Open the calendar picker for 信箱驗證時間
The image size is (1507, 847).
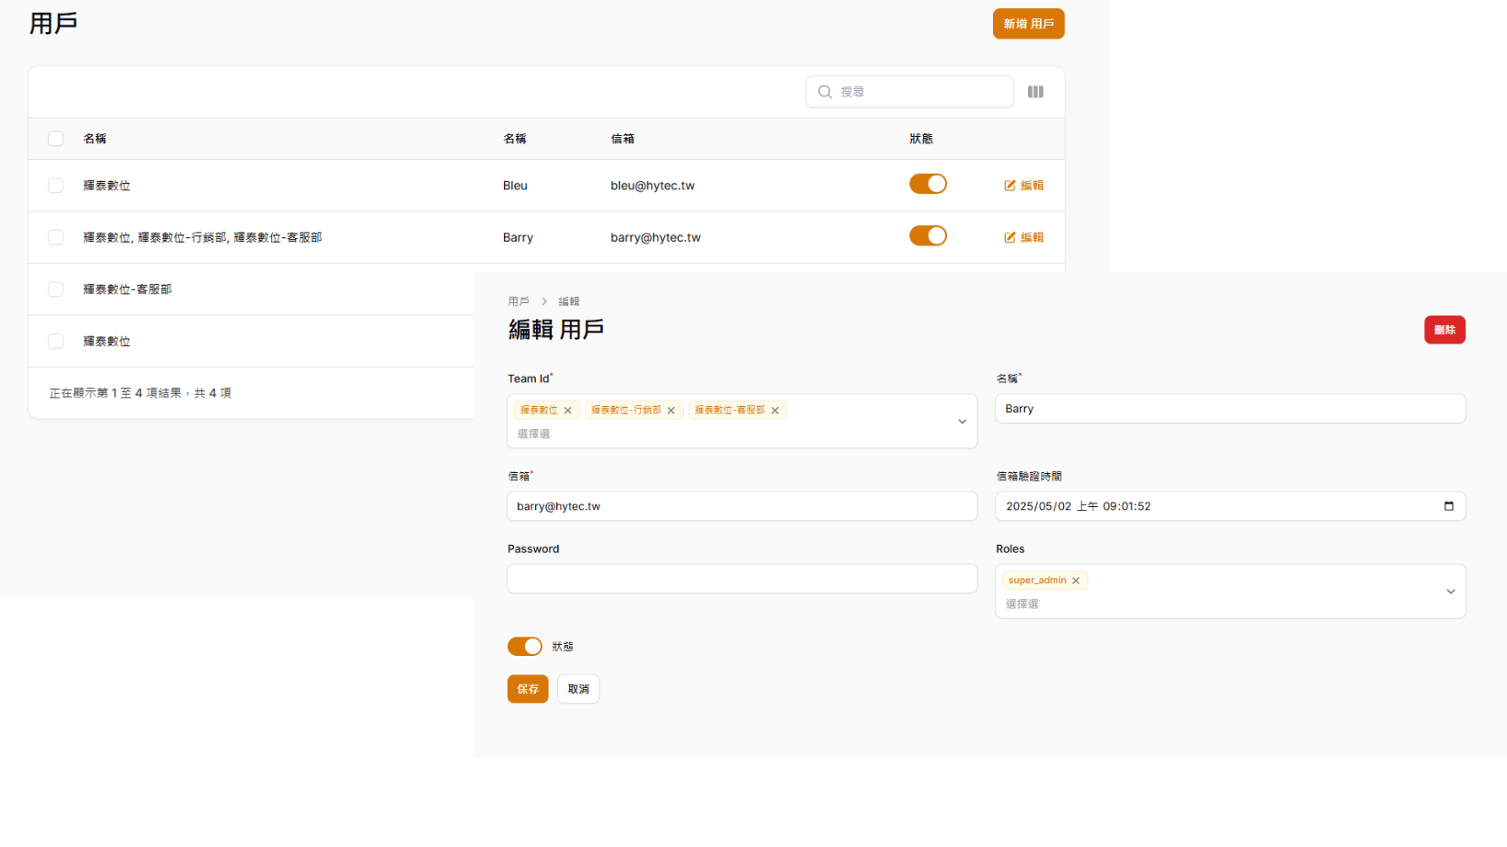[x=1448, y=506]
